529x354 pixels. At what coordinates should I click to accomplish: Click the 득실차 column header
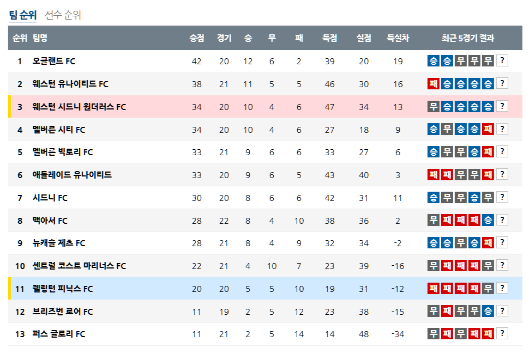coord(398,38)
